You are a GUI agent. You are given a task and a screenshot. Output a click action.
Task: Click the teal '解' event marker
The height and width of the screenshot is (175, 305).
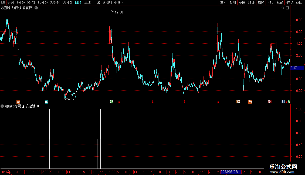(46, 102)
